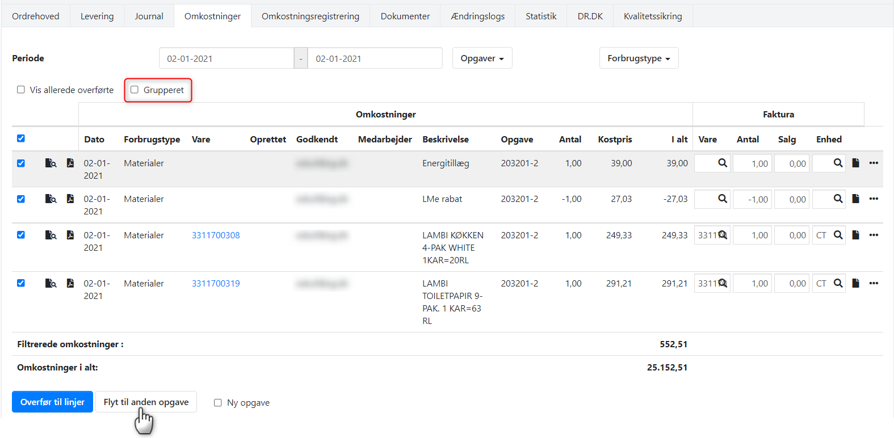The height and width of the screenshot is (438, 894).
Task: Open PDF icon for LAMBI TOILETPAPIR row
Action: point(70,283)
